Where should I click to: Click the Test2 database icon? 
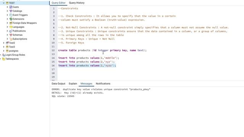point(7,43)
